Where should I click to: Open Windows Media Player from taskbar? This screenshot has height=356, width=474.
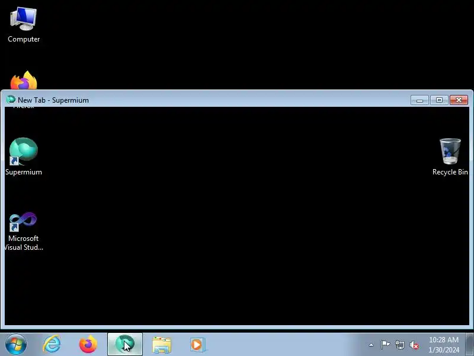[x=197, y=345]
